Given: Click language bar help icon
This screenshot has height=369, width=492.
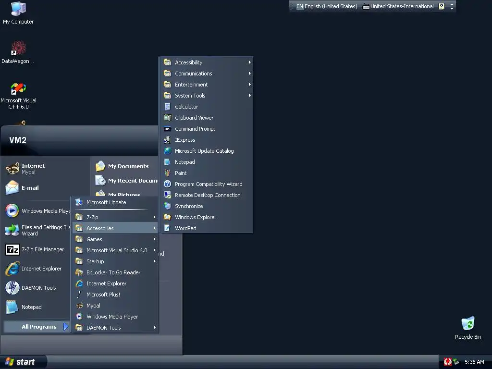Looking at the screenshot, I should [x=441, y=6].
